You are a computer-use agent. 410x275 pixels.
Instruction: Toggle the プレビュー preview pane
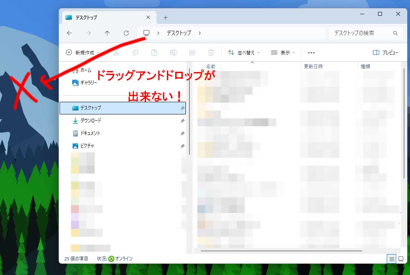pyautogui.click(x=386, y=52)
